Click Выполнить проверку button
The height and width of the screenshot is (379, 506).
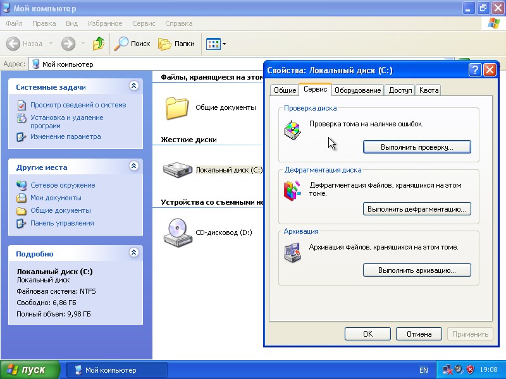[x=417, y=147]
